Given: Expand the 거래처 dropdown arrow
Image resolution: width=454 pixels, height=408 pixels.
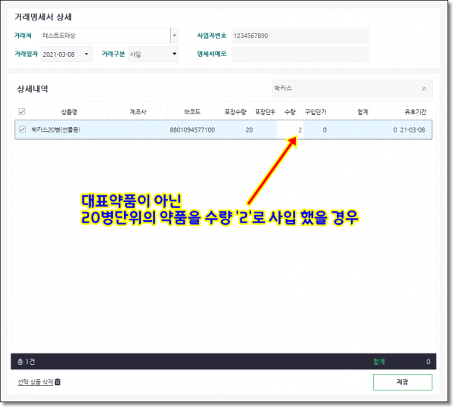Looking at the screenshot, I should click(174, 36).
